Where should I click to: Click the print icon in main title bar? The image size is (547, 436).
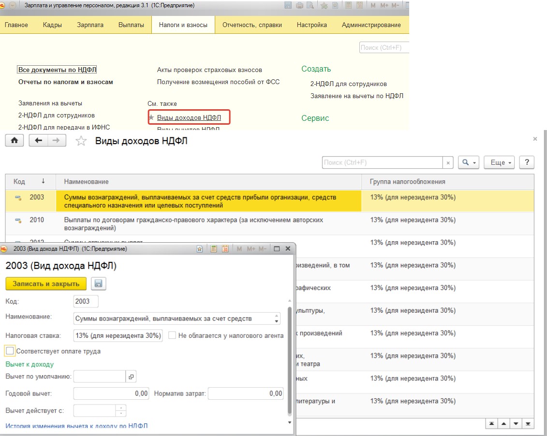[299, 5]
